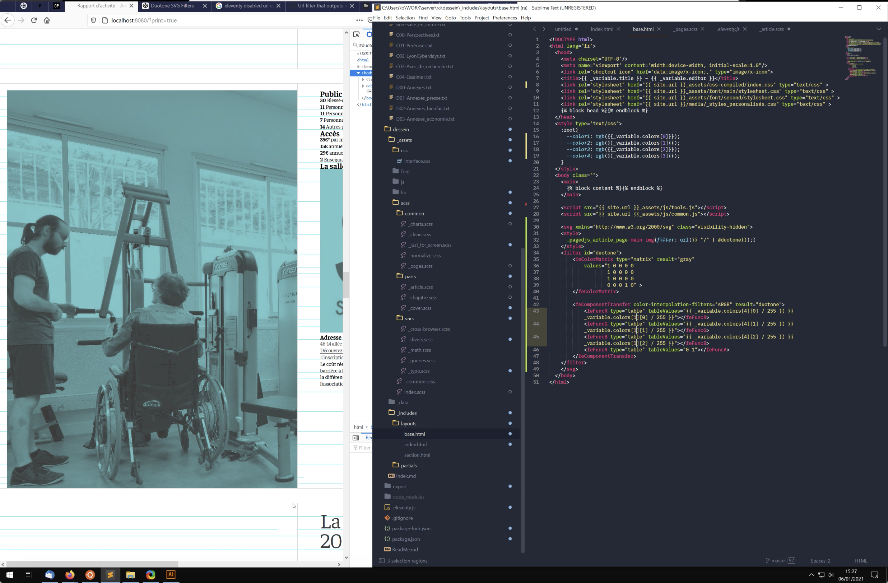Collapse the body node in DevTools inspector

click(358, 73)
